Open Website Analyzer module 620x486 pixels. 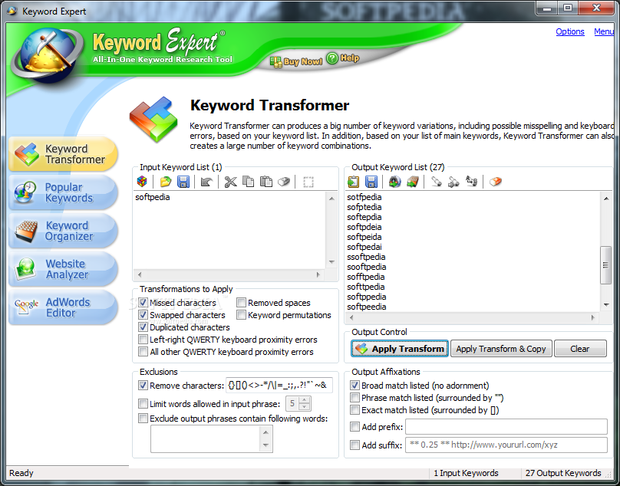coord(63,269)
